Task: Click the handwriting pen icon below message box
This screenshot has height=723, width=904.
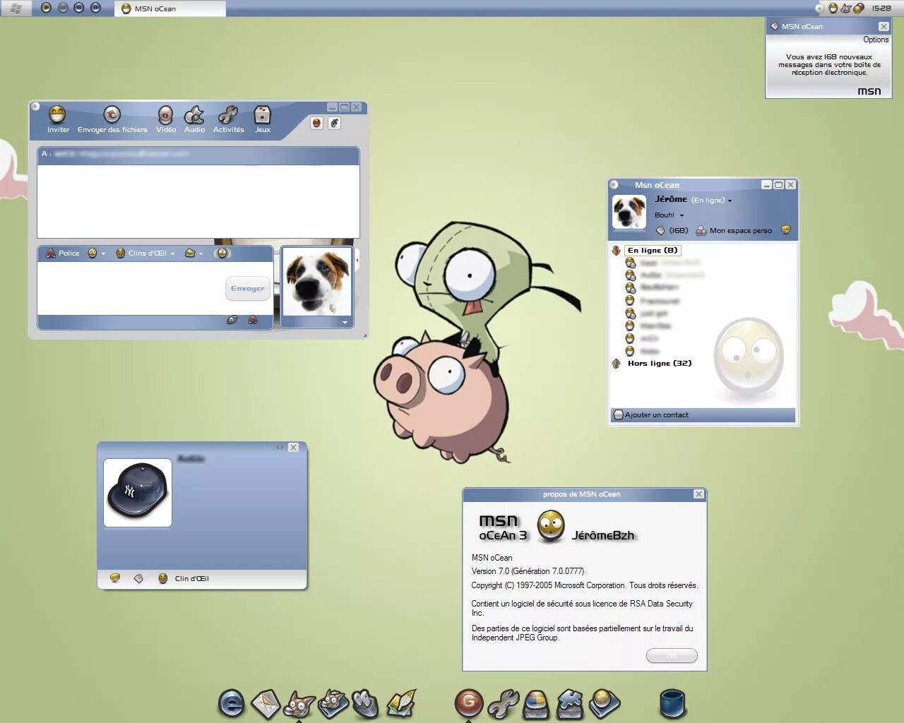Action: 232,320
